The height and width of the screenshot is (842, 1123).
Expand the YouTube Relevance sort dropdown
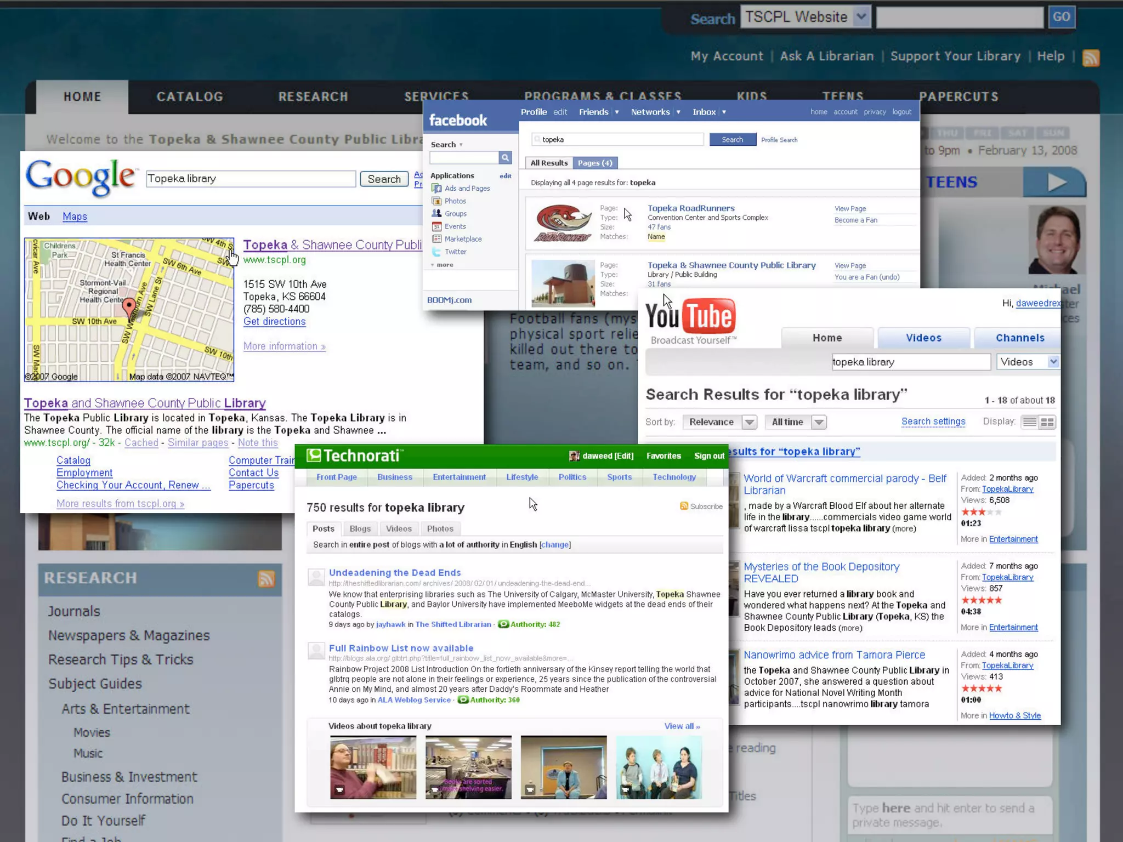749,422
